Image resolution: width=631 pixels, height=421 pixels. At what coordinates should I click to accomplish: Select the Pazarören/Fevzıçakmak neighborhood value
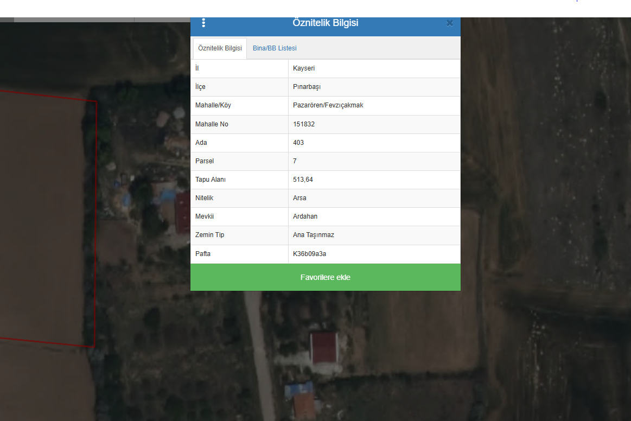point(328,105)
